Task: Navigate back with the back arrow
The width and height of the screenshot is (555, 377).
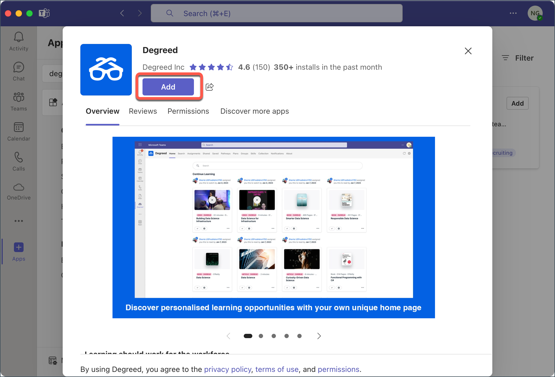Action: click(122, 13)
